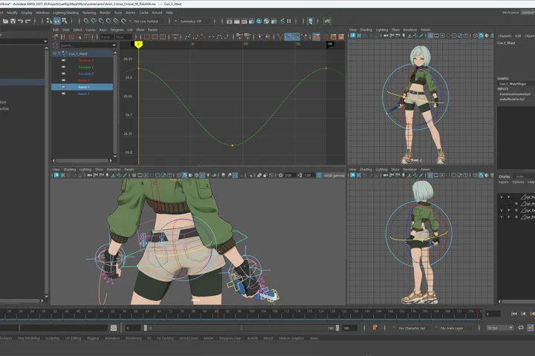Click the range slider bar between 0 and 180
This screenshot has height=356, width=535.
(x=241, y=328)
